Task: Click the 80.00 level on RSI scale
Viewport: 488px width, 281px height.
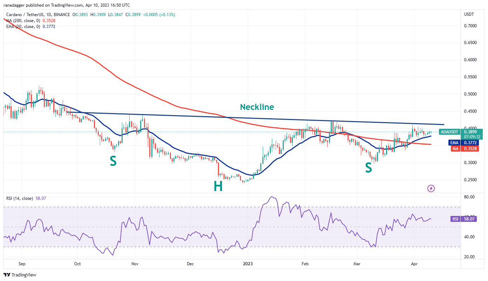Action: [x=469, y=197]
